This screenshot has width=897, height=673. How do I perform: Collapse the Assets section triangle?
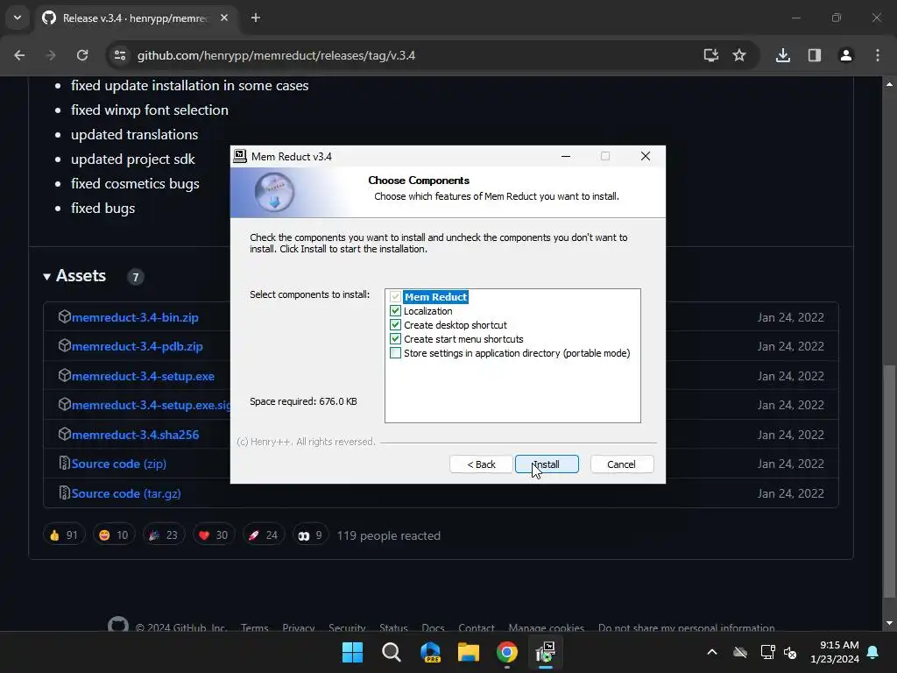[x=47, y=276]
